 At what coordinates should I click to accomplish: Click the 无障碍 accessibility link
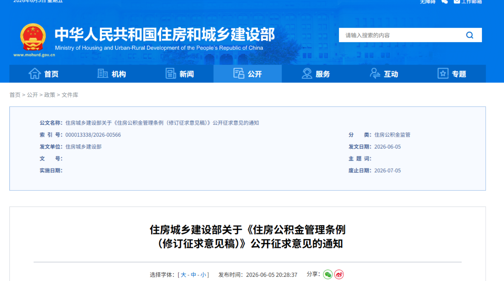pos(428,2)
